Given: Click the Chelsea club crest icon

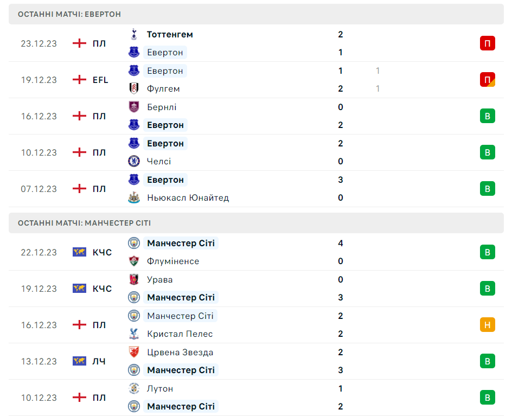Looking at the screenshot, I should (x=133, y=161).
